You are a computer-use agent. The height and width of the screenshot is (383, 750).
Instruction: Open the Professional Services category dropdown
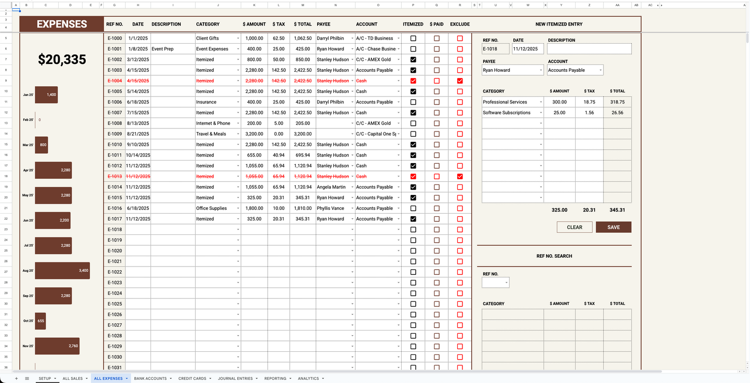point(540,102)
